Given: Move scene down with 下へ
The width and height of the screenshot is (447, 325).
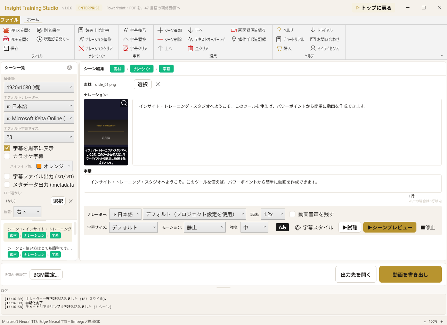Looking at the screenshot, I should 195,30.
